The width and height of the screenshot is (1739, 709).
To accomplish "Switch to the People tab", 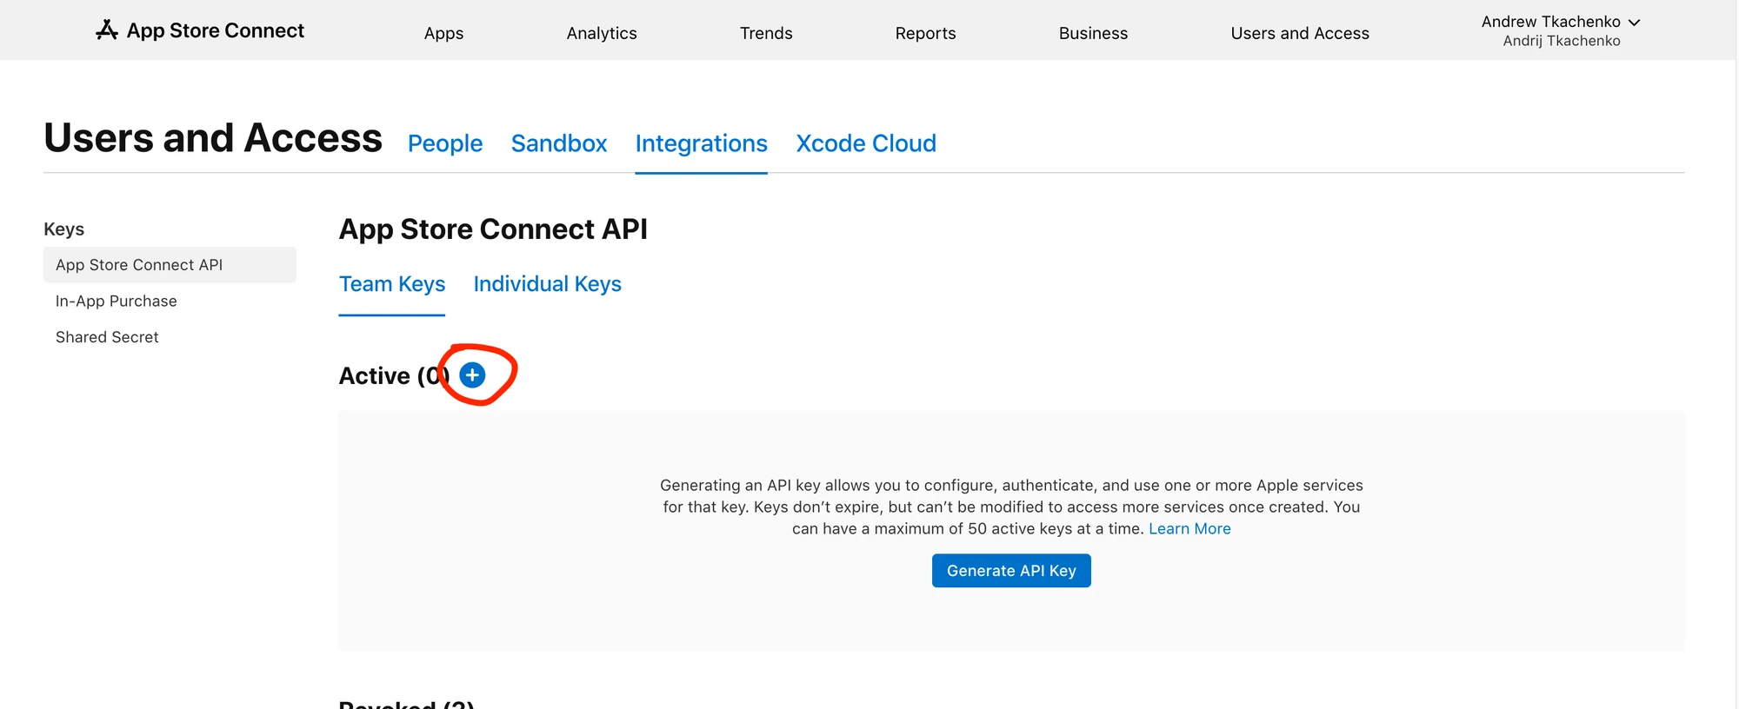I will pos(445,143).
